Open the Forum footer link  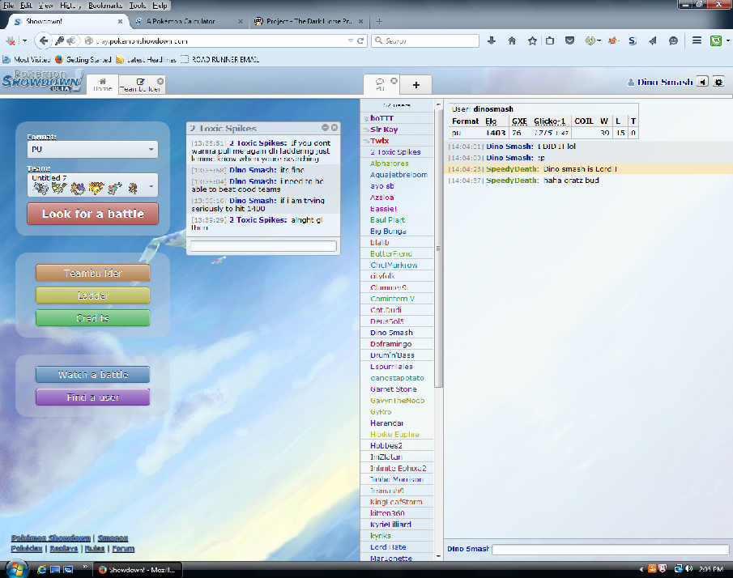coord(123,549)
